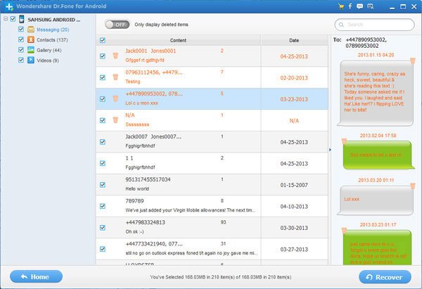Click the Messaging envelope icon in sidebar

click(30, 30)
